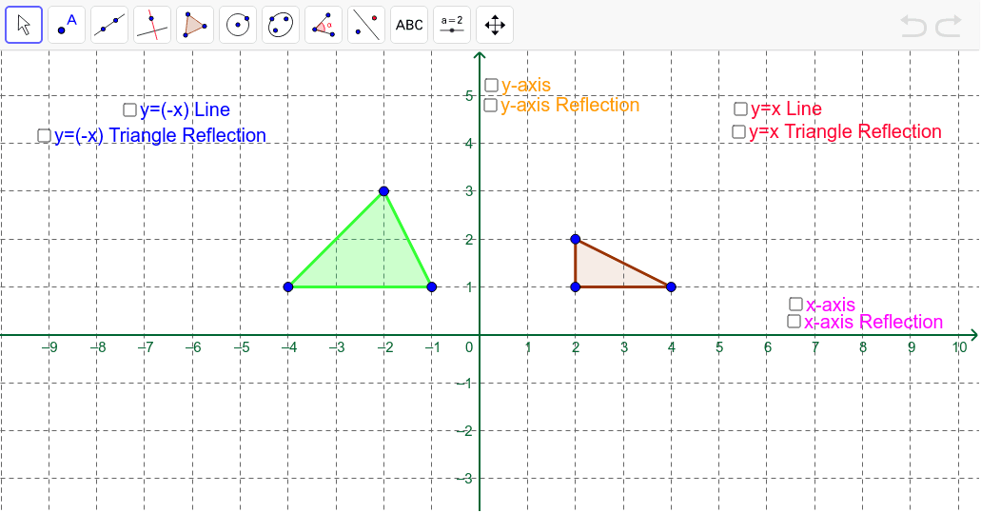Click the green triangle vertex at (-1,1)
The width and height of the screenshot is (981, 513).
coord(431,287)
